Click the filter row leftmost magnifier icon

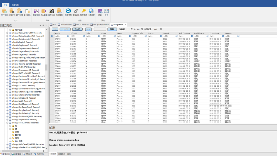click(52, 36)
